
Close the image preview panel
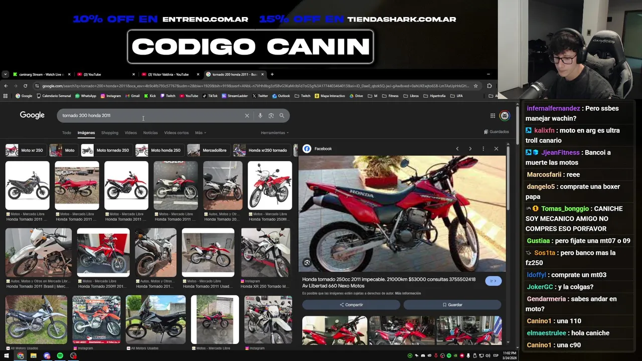[496, 149]
